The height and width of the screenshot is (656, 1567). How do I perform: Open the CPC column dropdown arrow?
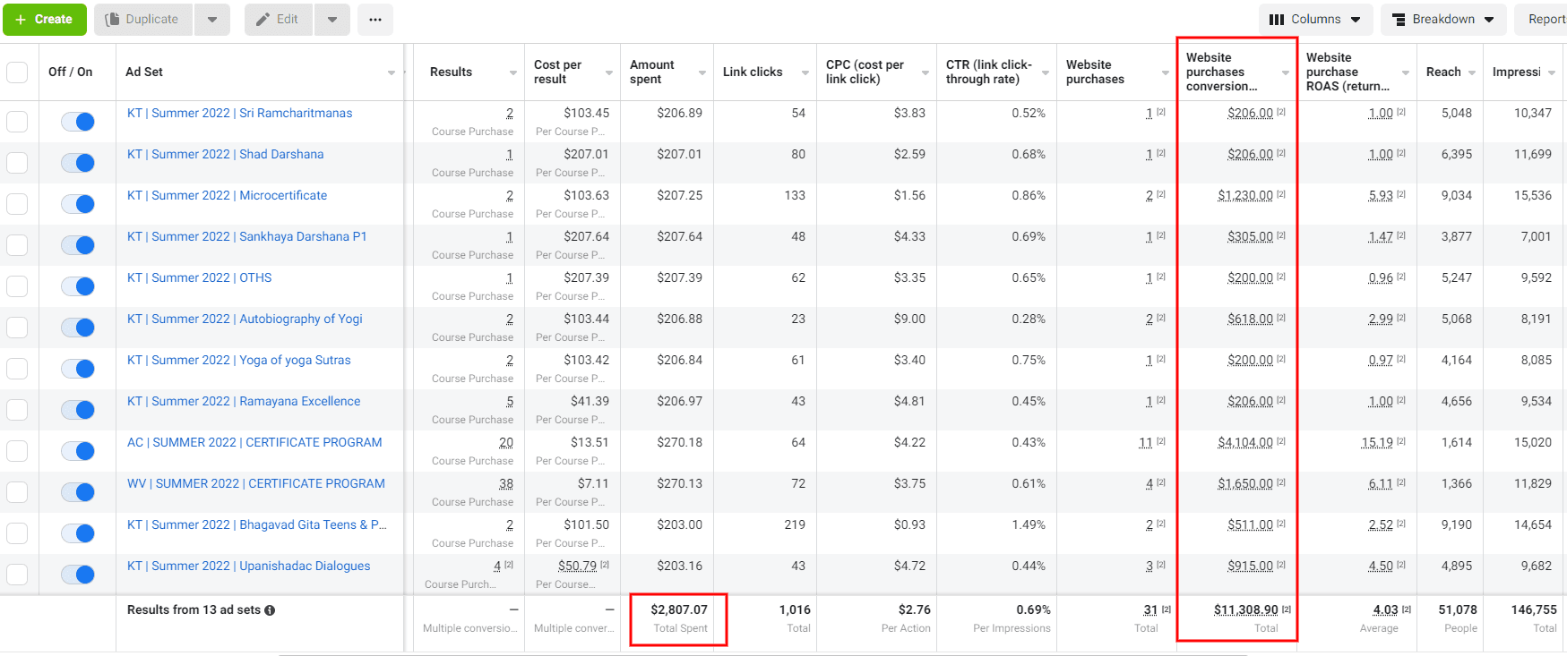(926, 72)
